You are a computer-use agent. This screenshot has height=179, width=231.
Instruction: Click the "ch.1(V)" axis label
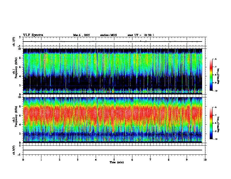(14, 42)
